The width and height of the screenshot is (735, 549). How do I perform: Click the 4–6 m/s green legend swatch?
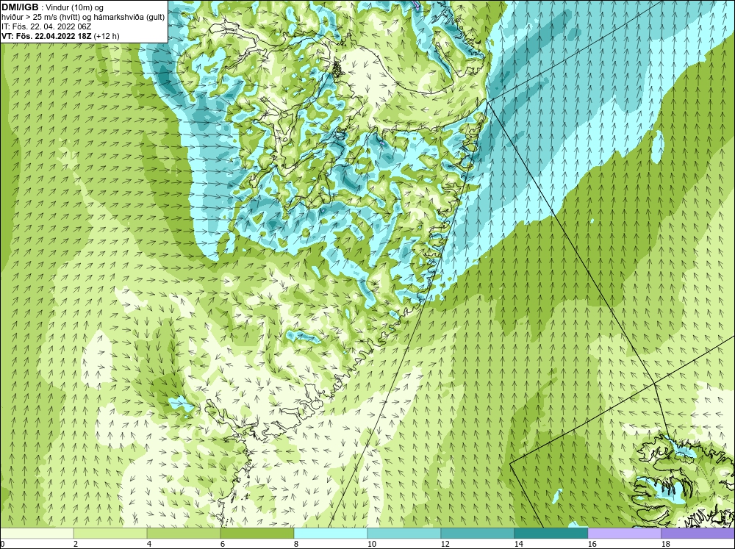point(184,533)
